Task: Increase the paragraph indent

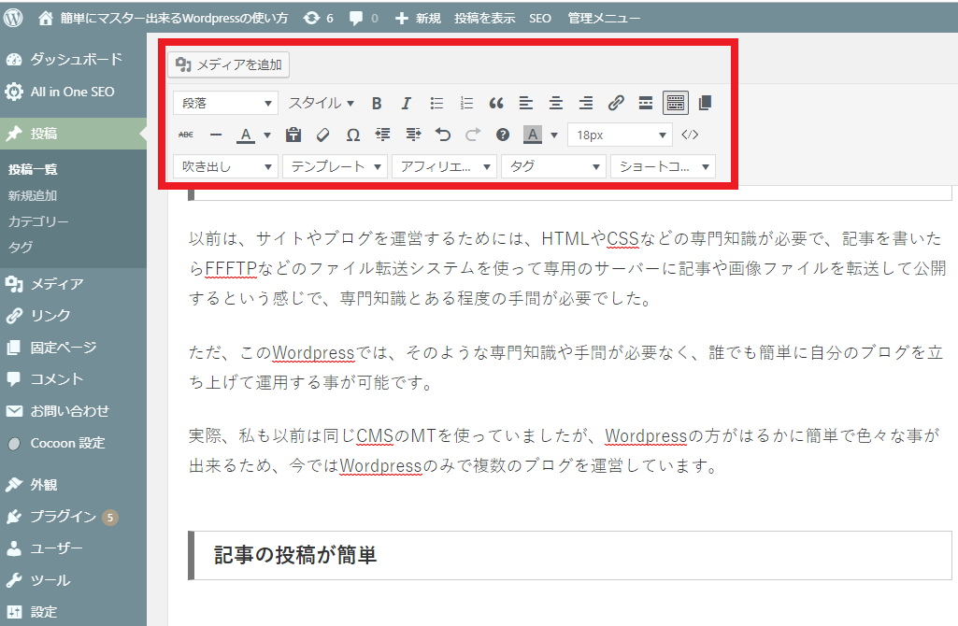Action: coord(413,135)
